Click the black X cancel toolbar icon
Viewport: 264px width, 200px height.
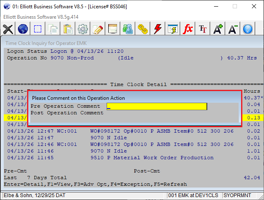(8, 29)
